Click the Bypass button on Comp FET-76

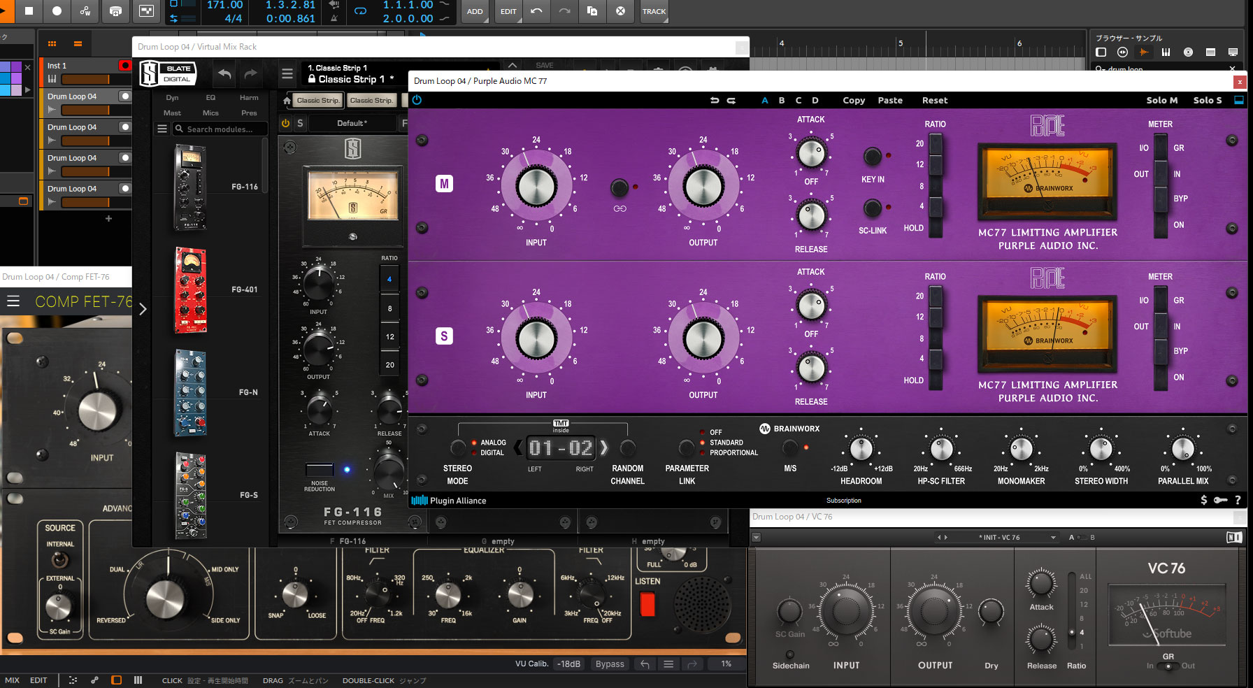pyautogui.click(x=610, y=664)
